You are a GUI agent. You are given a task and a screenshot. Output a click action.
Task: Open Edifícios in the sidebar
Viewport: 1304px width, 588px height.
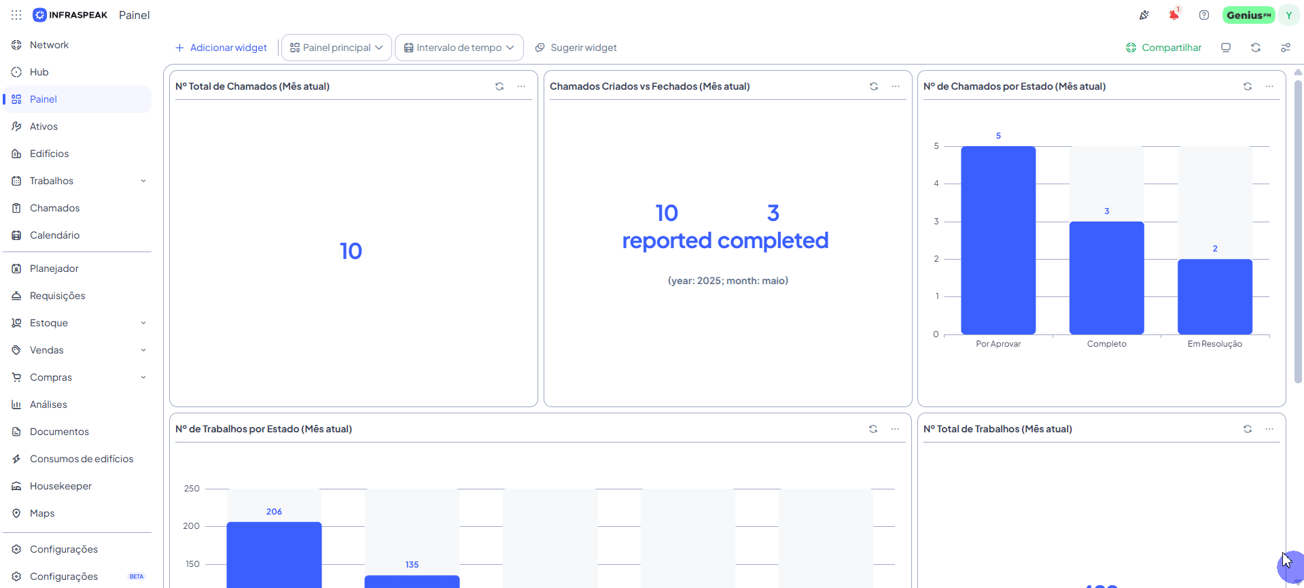click(x=77, y=154)
